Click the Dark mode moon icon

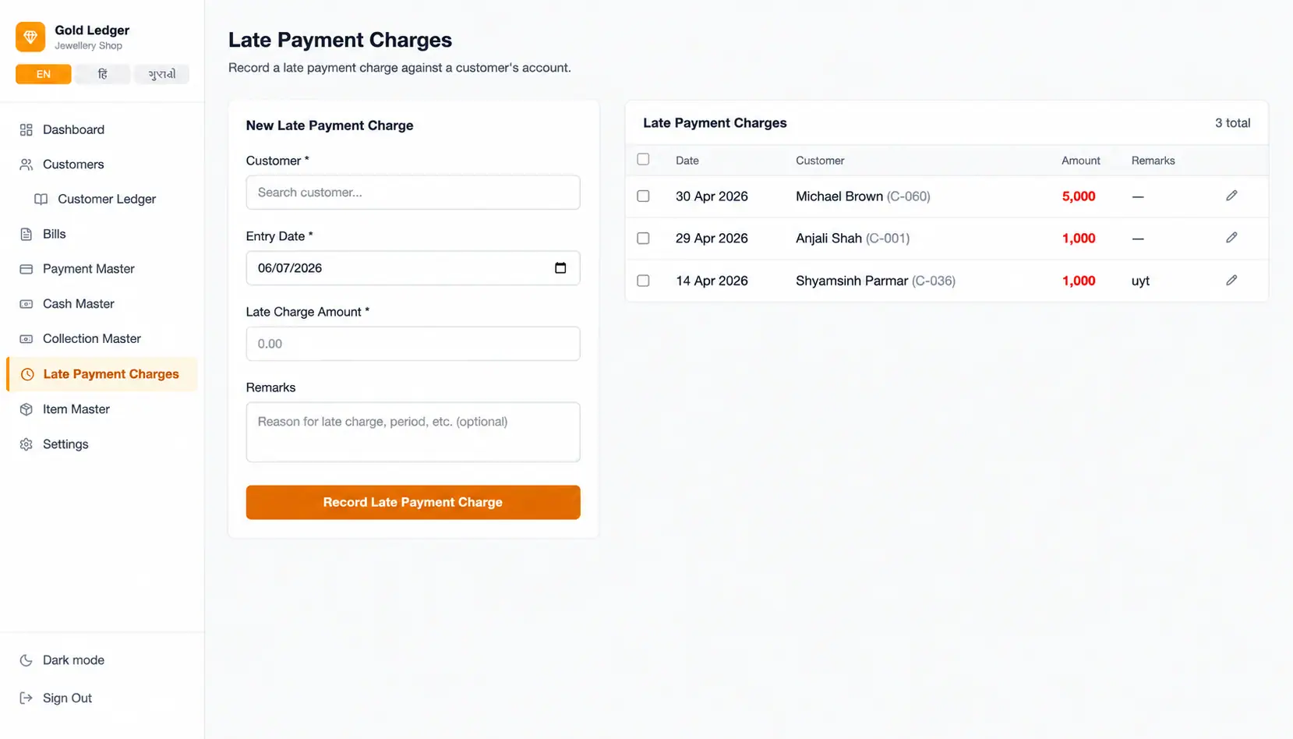(26, 660)
